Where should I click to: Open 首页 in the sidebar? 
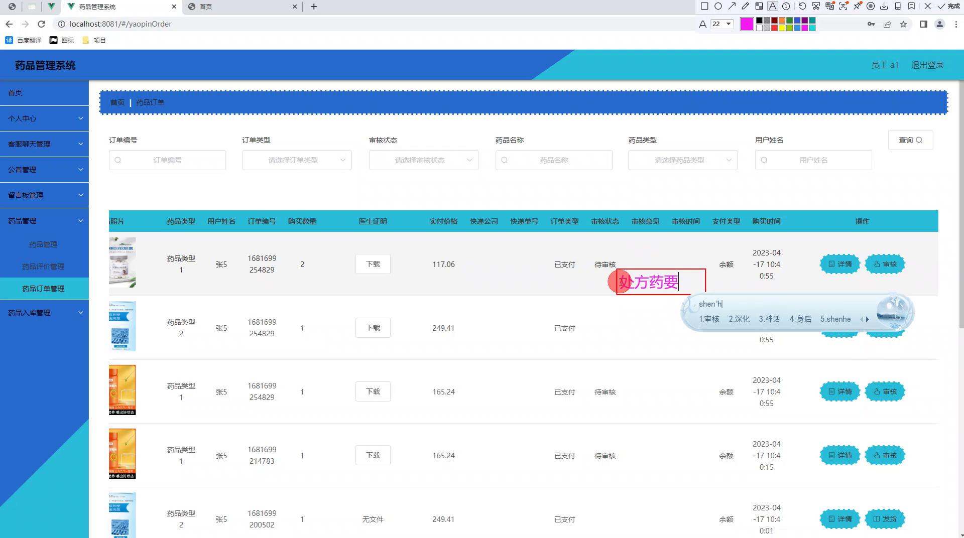(x=44, y=93)
